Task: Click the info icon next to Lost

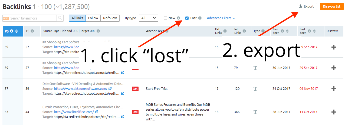Action: [200, 18]
